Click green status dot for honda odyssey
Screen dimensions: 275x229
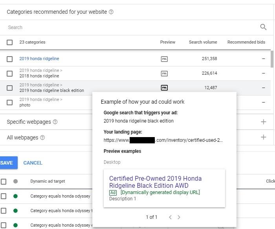coord(15,196)
